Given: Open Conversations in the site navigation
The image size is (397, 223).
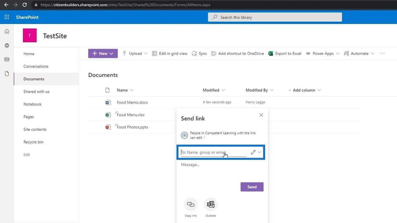Looking at the screenshot, I should click(x=36, y=66).
